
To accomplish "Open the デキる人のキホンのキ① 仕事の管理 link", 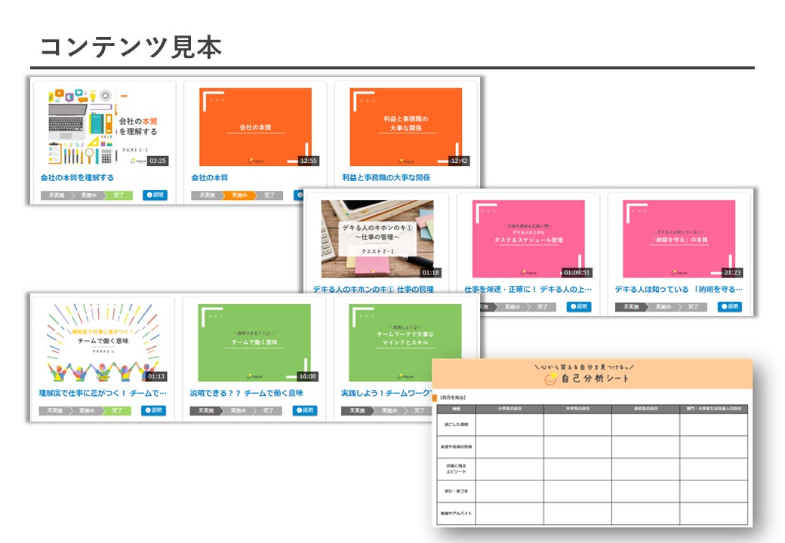I will tap(374, 289).
